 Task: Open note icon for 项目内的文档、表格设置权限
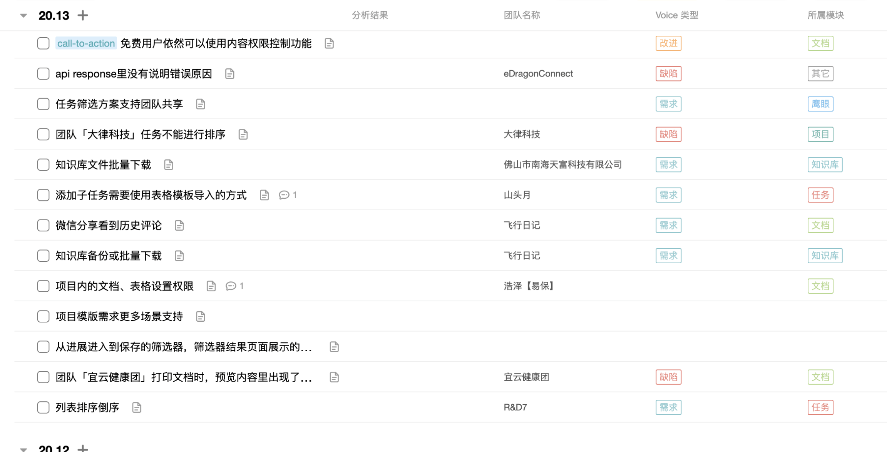[211, 286]
